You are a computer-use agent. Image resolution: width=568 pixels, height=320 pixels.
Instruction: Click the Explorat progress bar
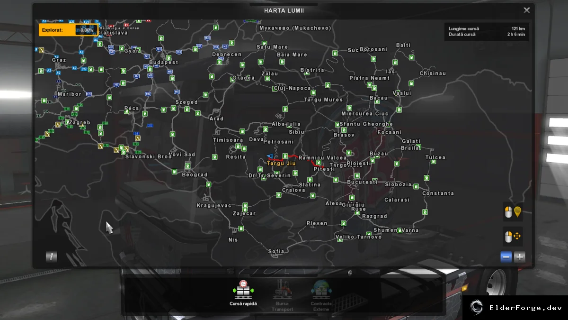(69, 30)
